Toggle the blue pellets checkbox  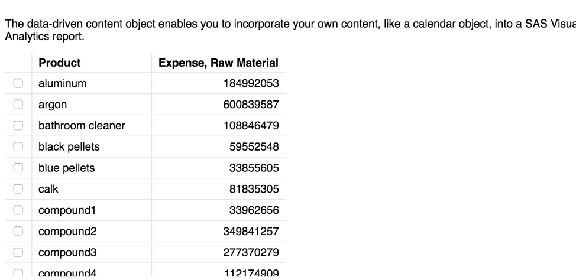click(18, 168)
